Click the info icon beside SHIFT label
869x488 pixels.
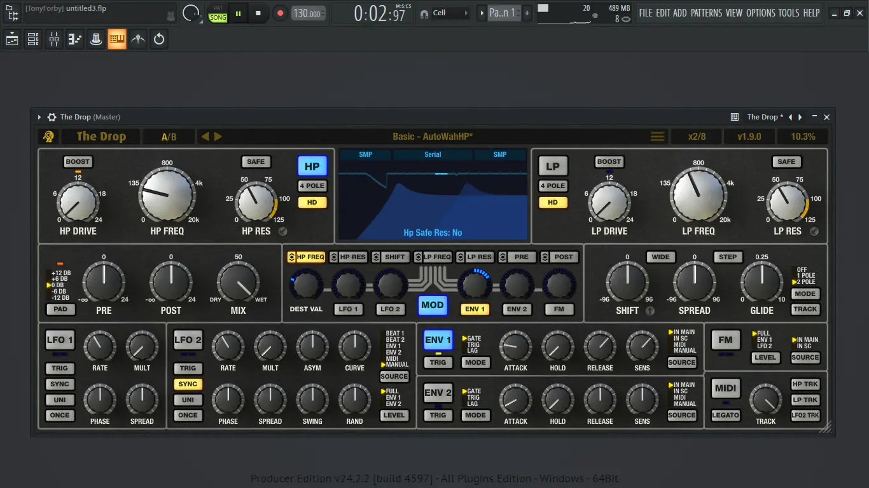(x=650, y=311)
